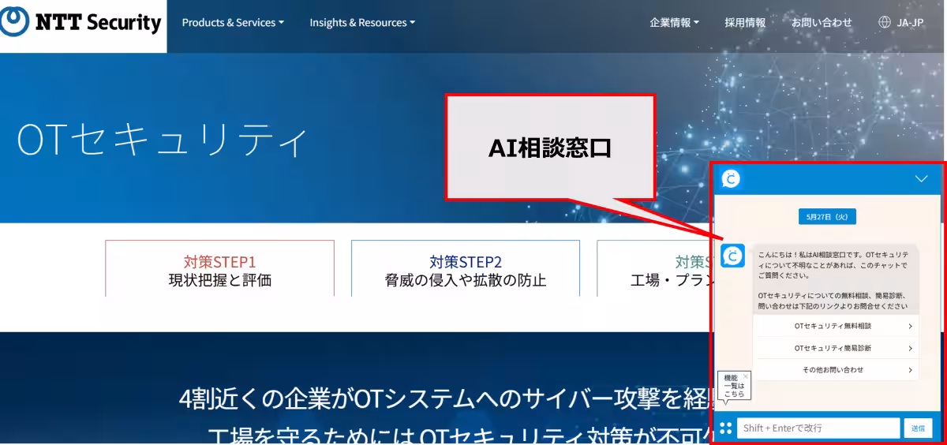Expand the Insights & Resources dropdown
Viewport: 947px width, 445px height.
point(362,23)
